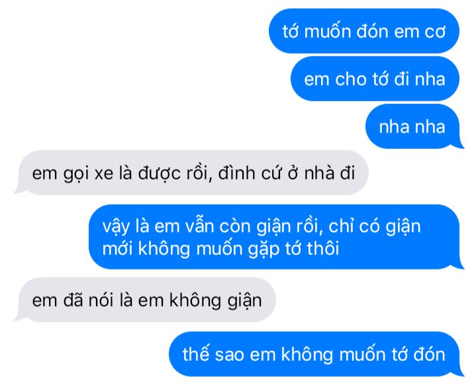Tap the message 'thế sao em không muốn tớ đón'

tap(316, 354)
